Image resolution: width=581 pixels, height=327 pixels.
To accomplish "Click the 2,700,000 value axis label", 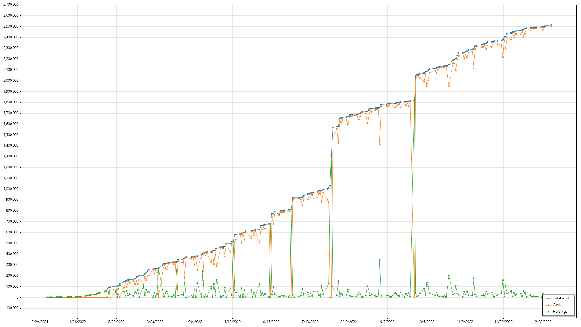I will click(11, 5).
